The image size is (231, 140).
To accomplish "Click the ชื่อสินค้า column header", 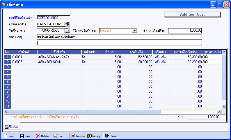I will (59, 52).
